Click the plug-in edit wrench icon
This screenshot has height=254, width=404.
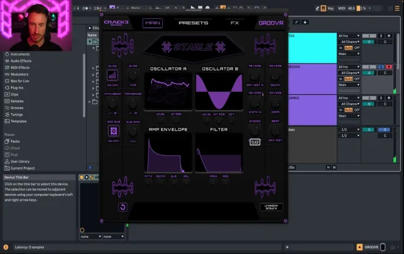tap(91, 177)
